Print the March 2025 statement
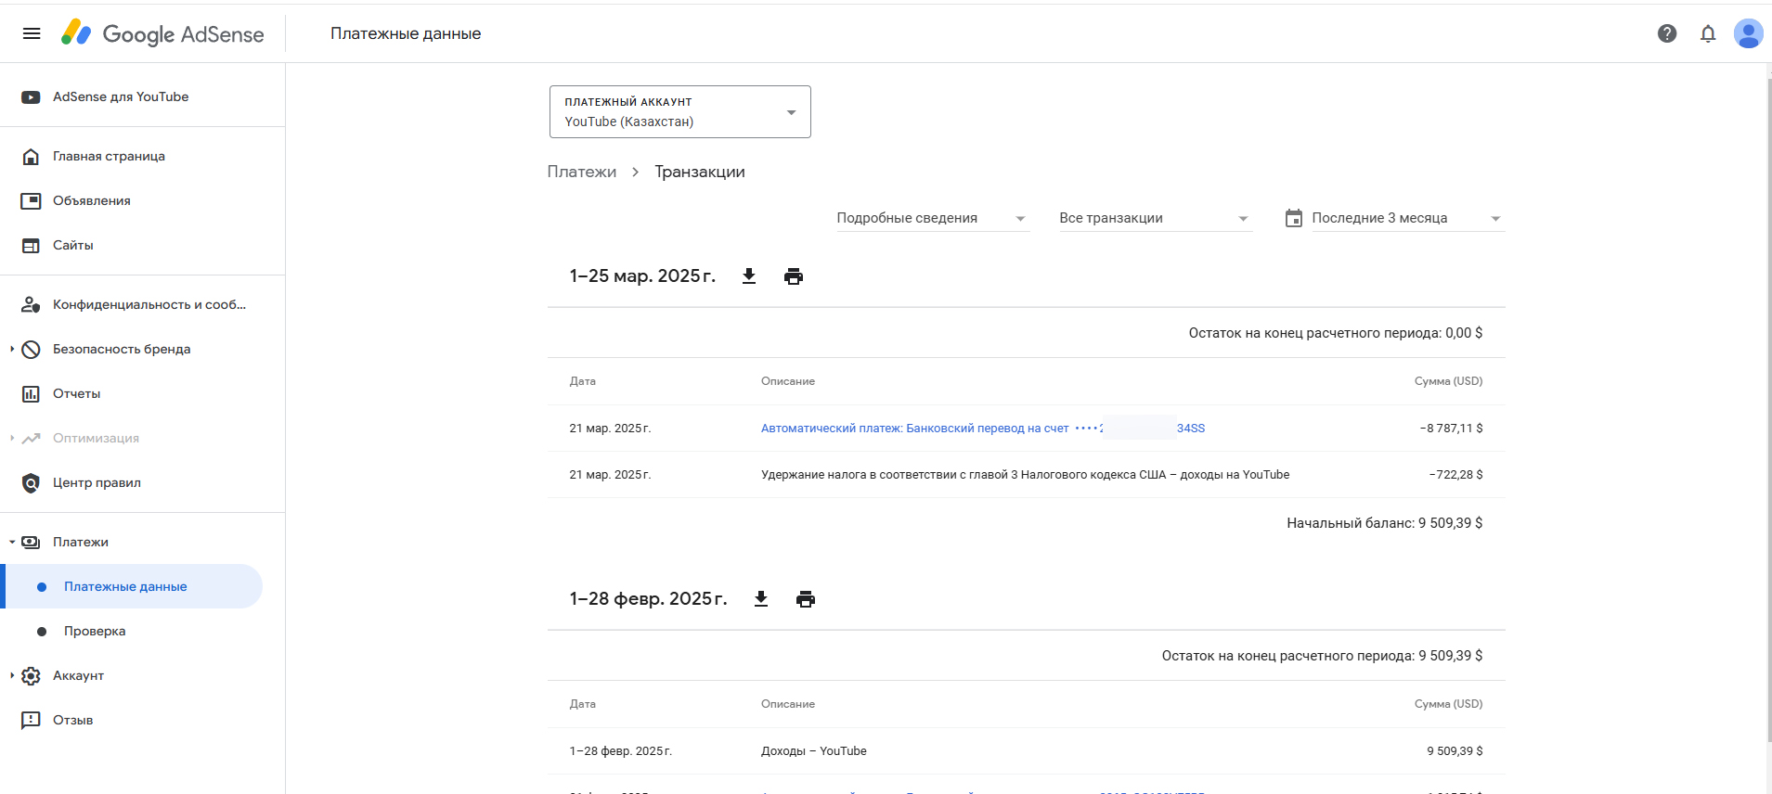The height and width of the screenshot is (794, 1772). click(794, 276)
